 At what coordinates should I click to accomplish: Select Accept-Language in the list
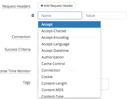(69, 44)
